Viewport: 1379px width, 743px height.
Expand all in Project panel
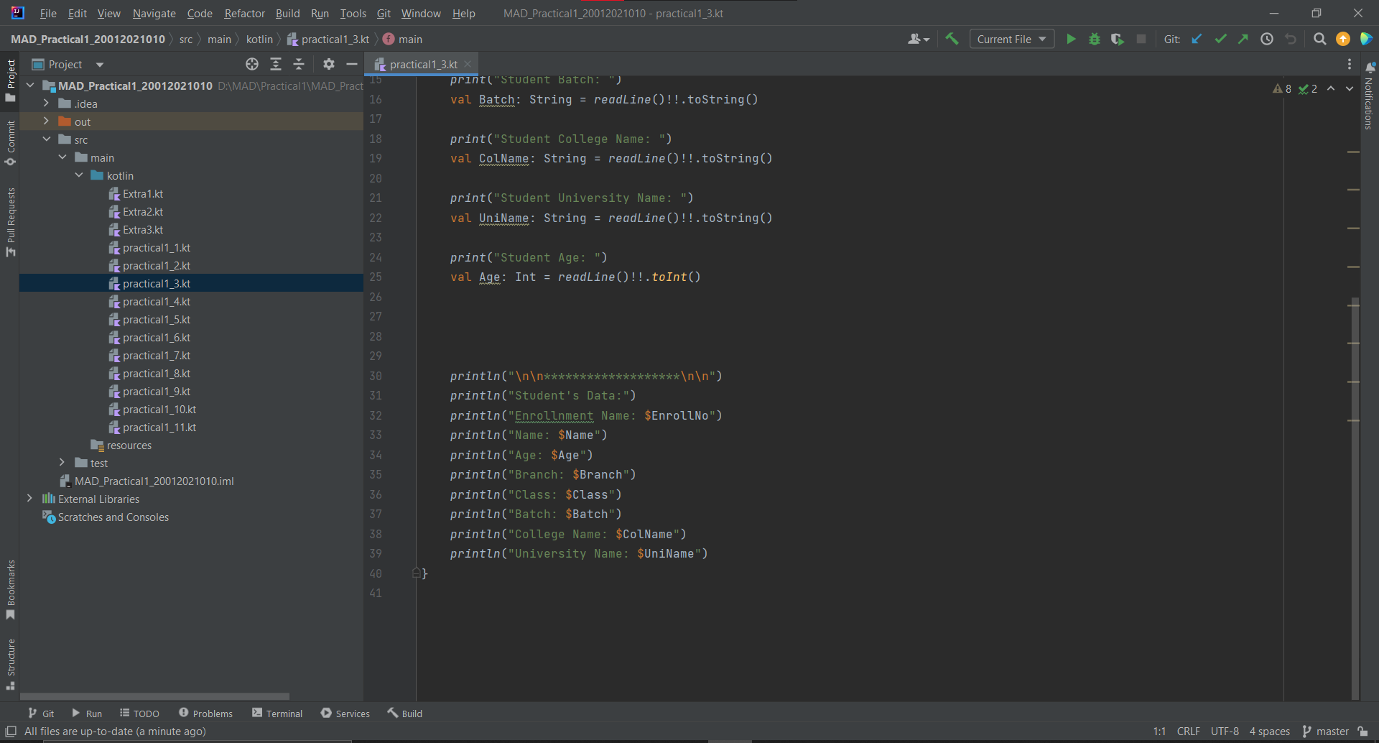click(x=276, y=65)
